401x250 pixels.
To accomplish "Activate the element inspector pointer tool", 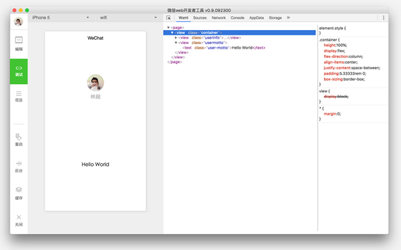I will tap(168, 17).
